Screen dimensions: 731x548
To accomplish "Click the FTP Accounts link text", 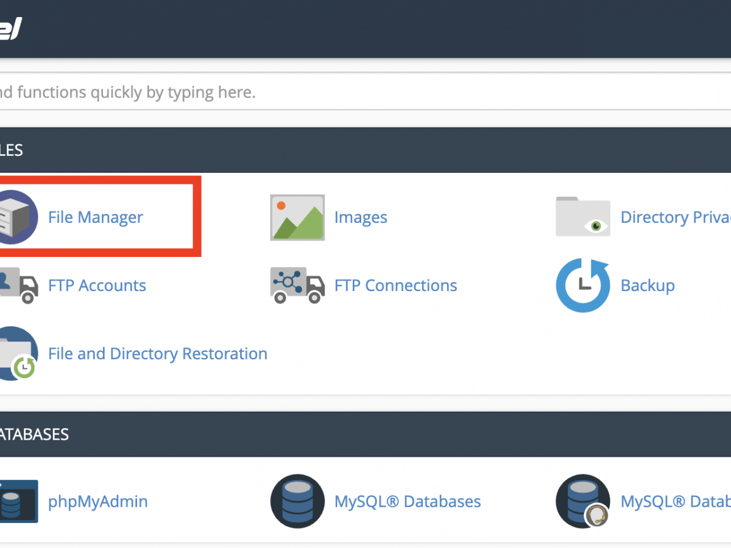I will 97,286.
